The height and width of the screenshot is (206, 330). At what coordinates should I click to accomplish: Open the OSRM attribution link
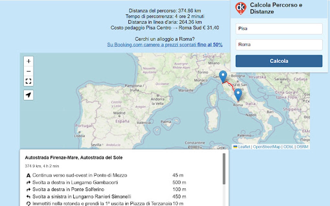302,146
